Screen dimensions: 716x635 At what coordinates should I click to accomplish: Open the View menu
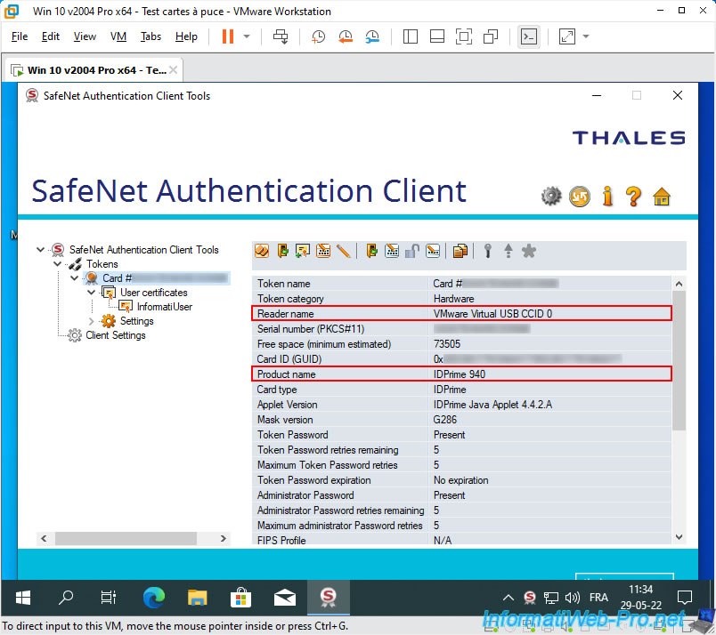[85, 36]
